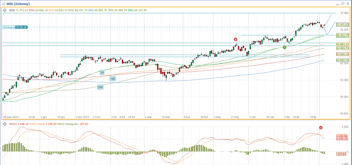
Task: Restore the chart window using the restore icon
Action: click(x=342, y=4)
